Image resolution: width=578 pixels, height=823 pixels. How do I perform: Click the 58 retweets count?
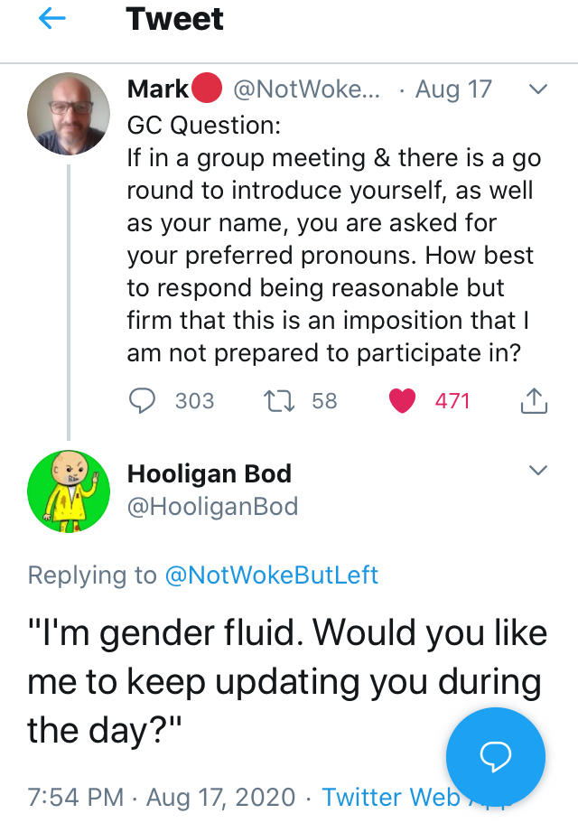[x=324, y=400]
